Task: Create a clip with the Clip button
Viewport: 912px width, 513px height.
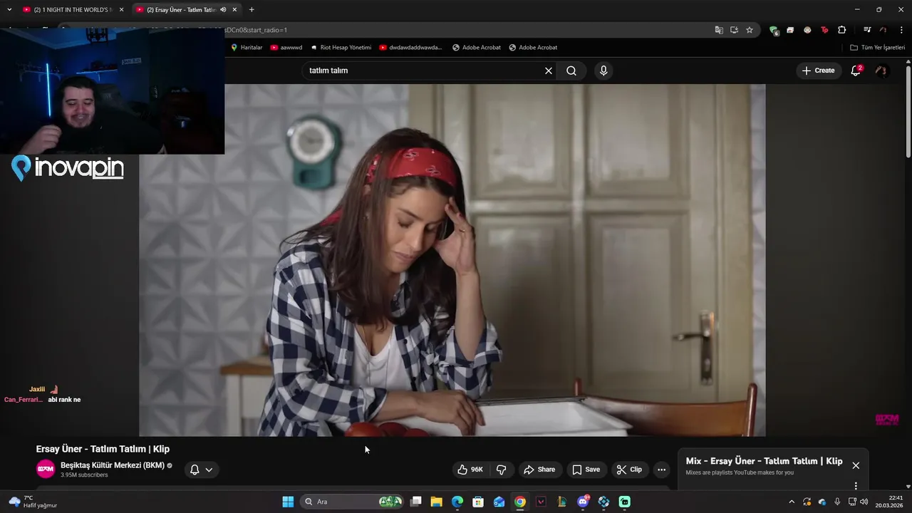Action: tap(629, 470)
